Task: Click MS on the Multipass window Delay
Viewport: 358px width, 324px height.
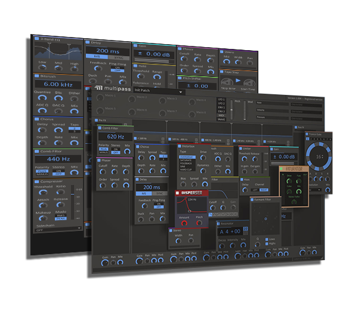Action: (144, 193)
